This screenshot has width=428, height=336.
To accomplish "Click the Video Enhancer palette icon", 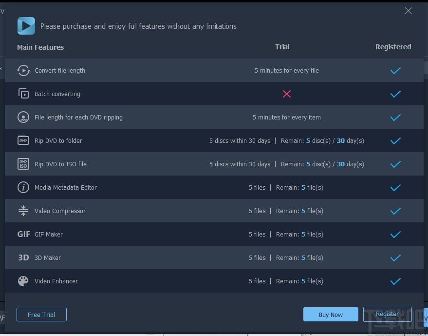I will (x=23, y=281).
